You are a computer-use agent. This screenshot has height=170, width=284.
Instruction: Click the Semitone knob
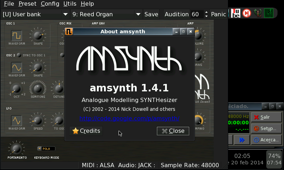38,89
